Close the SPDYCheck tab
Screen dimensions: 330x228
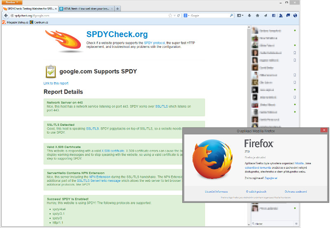pos(56,9)
